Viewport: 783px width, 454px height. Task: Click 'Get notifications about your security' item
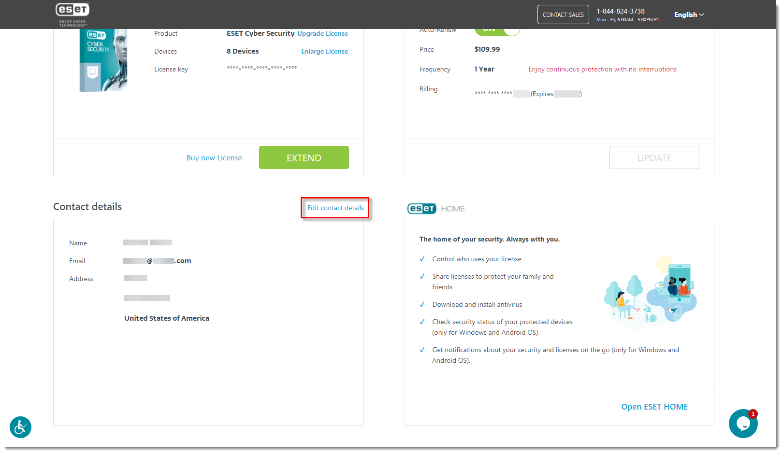(x=555, y=355)
